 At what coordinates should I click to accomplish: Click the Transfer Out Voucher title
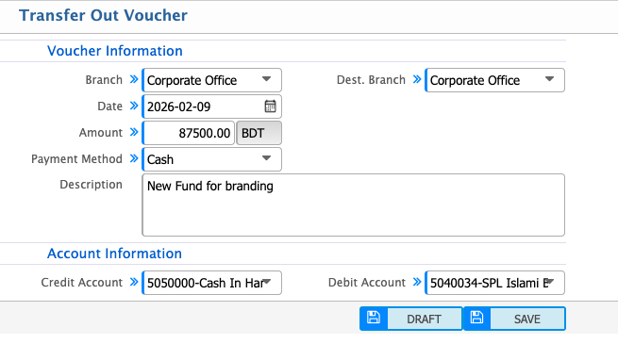click(x=103, y=15)
